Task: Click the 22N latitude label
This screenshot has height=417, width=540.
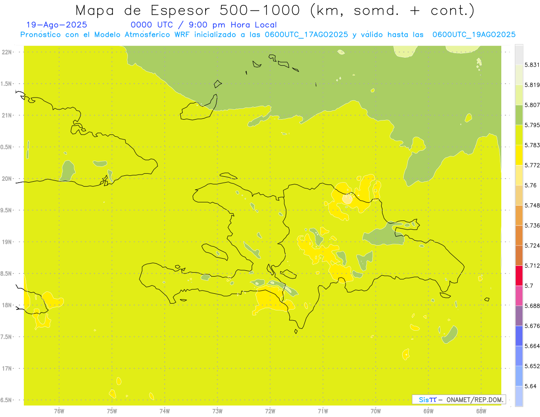Action: (7, 52)
